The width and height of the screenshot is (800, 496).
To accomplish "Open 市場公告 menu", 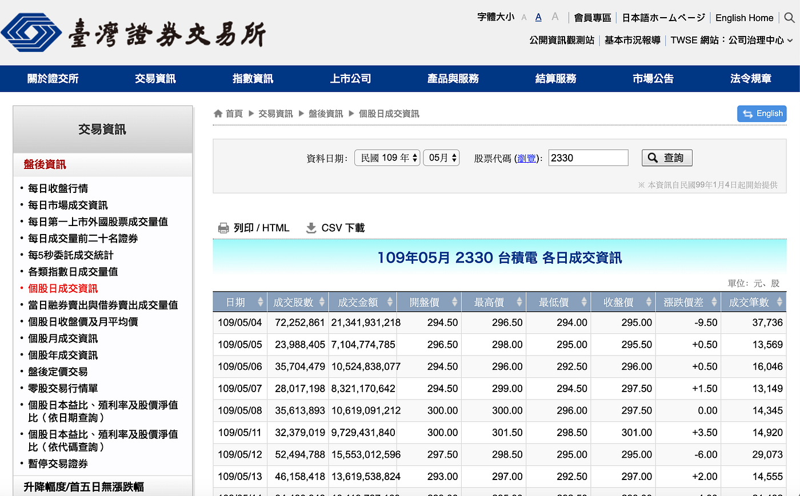I will click(x=653, y=79).
